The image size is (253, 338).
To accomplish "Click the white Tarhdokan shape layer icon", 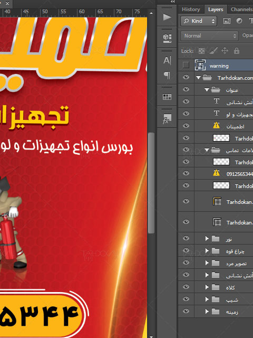I will pyautogui.click(x=217, y=222).
